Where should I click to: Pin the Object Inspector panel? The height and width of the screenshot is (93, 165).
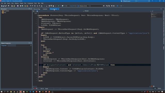[29, 43]
